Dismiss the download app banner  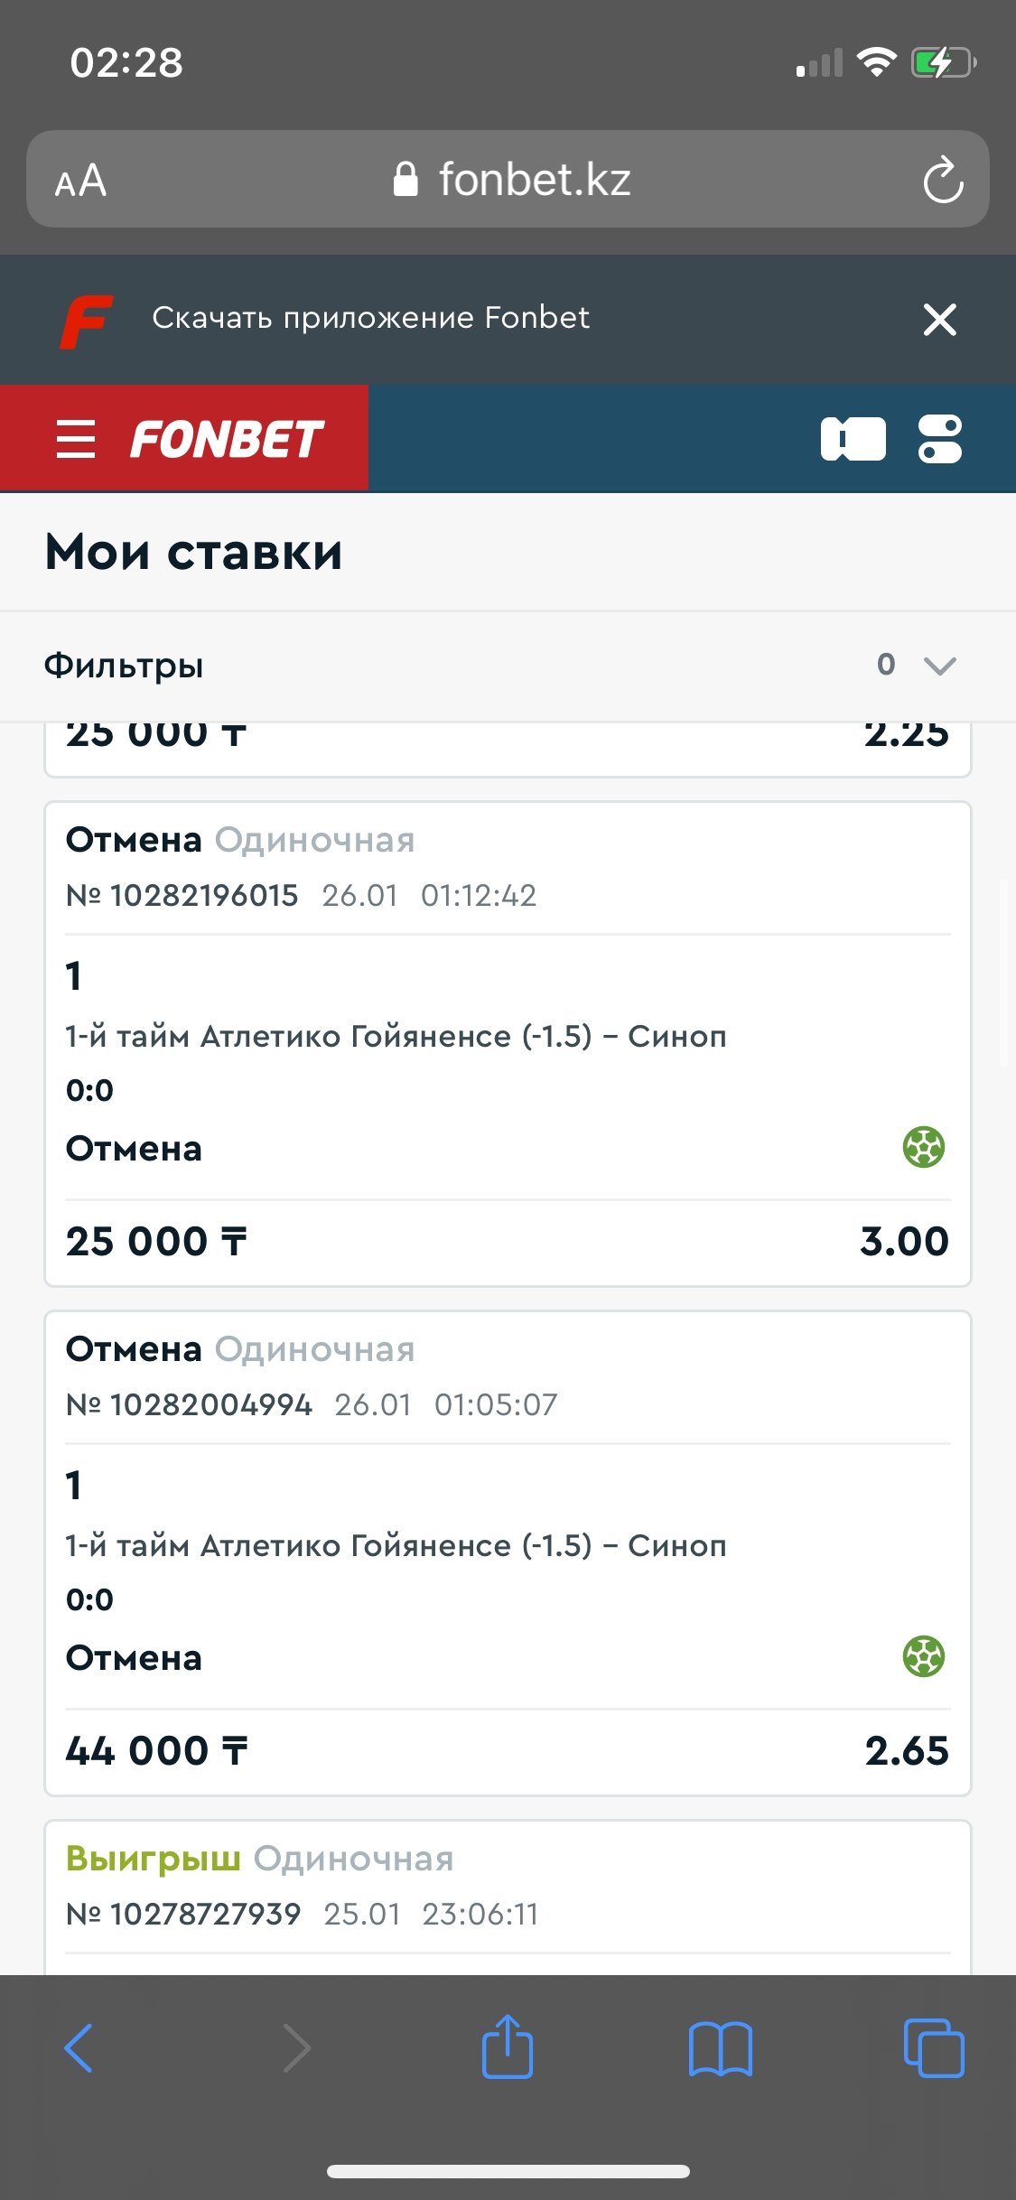click(x=939, y=320)
